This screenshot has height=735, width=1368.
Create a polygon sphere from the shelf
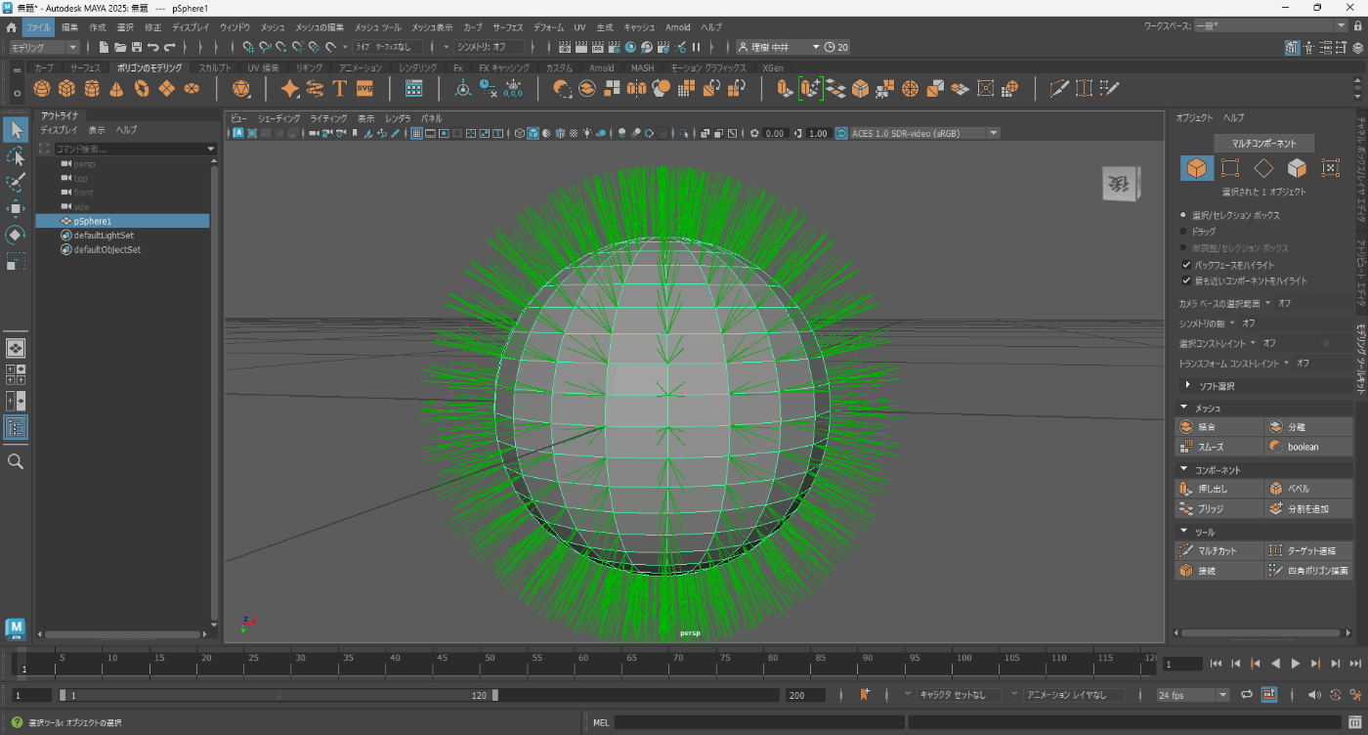(x=42, y=89)
